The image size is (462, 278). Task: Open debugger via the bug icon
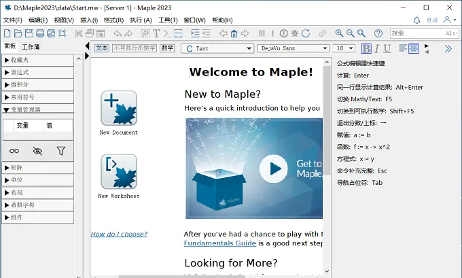[294, 33]
